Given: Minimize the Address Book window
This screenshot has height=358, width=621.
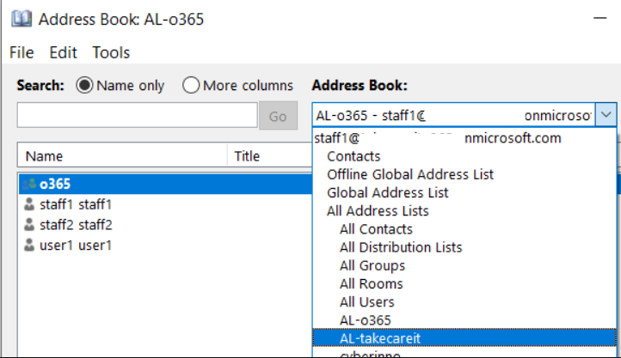Looking at the screenshot, I should (x=600, y=18).
